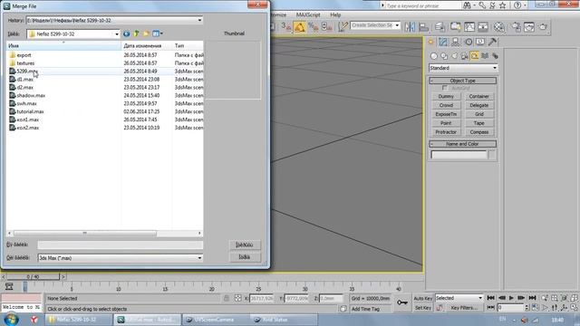This screenshot has height=326, width=580.
Task: Click the Align tool icon
Action: click(424, 26)
